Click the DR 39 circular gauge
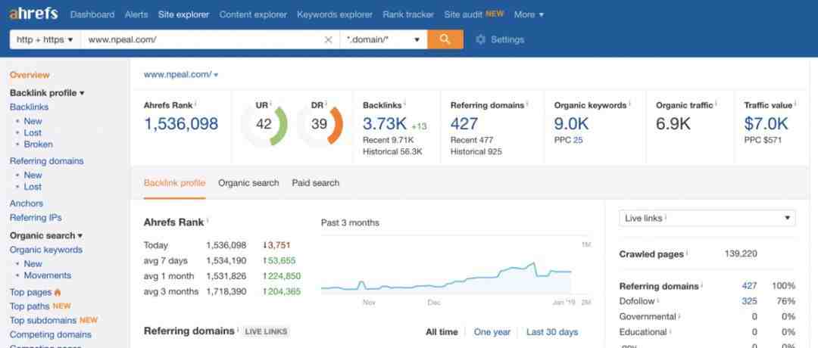 [320, 125]
